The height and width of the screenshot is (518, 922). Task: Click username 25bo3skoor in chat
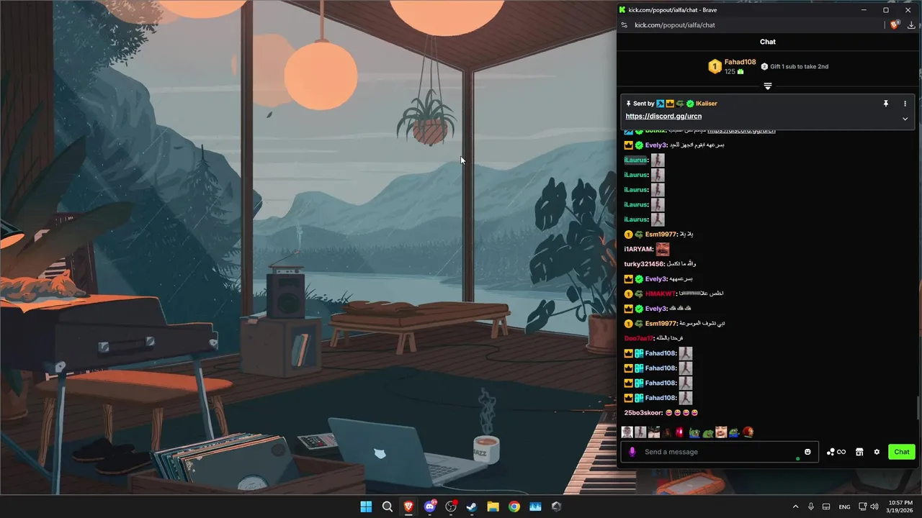point(643,413)
